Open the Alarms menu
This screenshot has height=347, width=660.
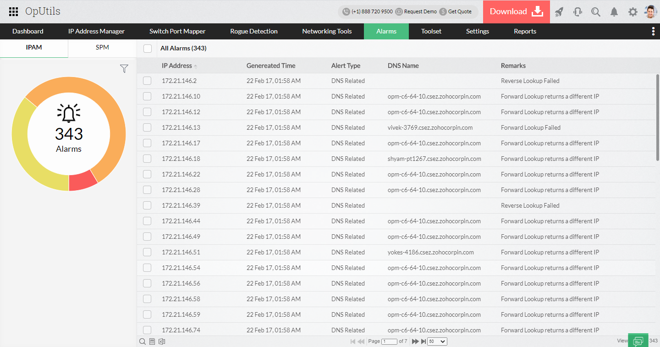[x=386, y=31]
